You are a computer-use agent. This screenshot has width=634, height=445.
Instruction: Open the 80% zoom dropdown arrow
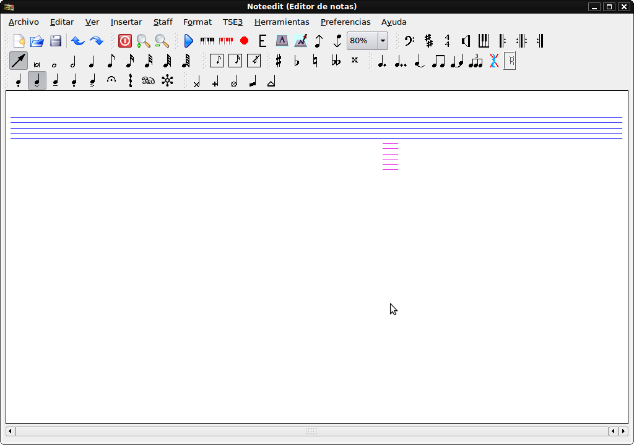383,41
